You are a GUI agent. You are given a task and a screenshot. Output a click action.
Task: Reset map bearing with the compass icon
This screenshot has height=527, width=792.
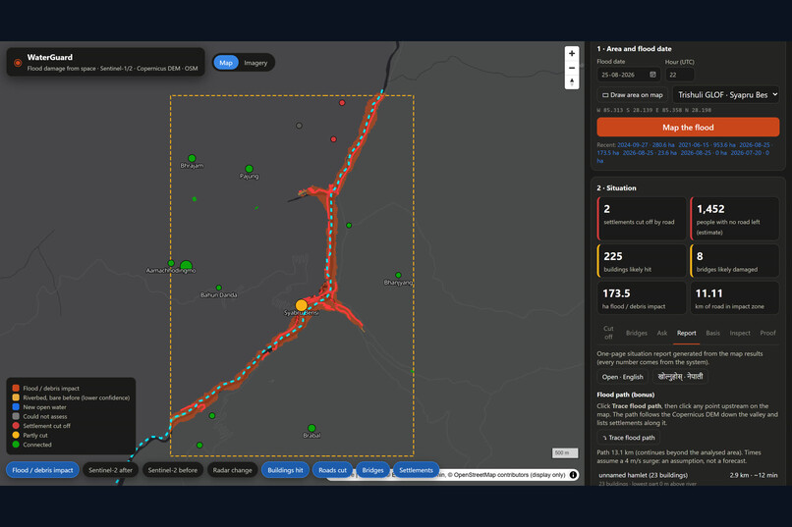click(x=571, y=81)
